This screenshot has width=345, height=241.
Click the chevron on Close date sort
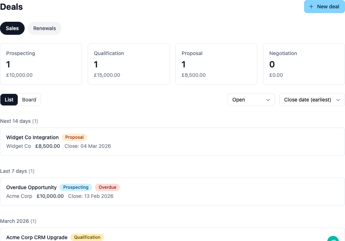pyautogui.click(x=338, y=100)
